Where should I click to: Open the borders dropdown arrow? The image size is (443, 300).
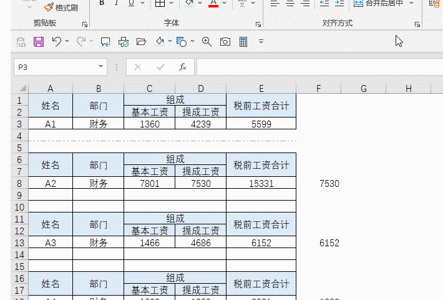tap(172, 3)
